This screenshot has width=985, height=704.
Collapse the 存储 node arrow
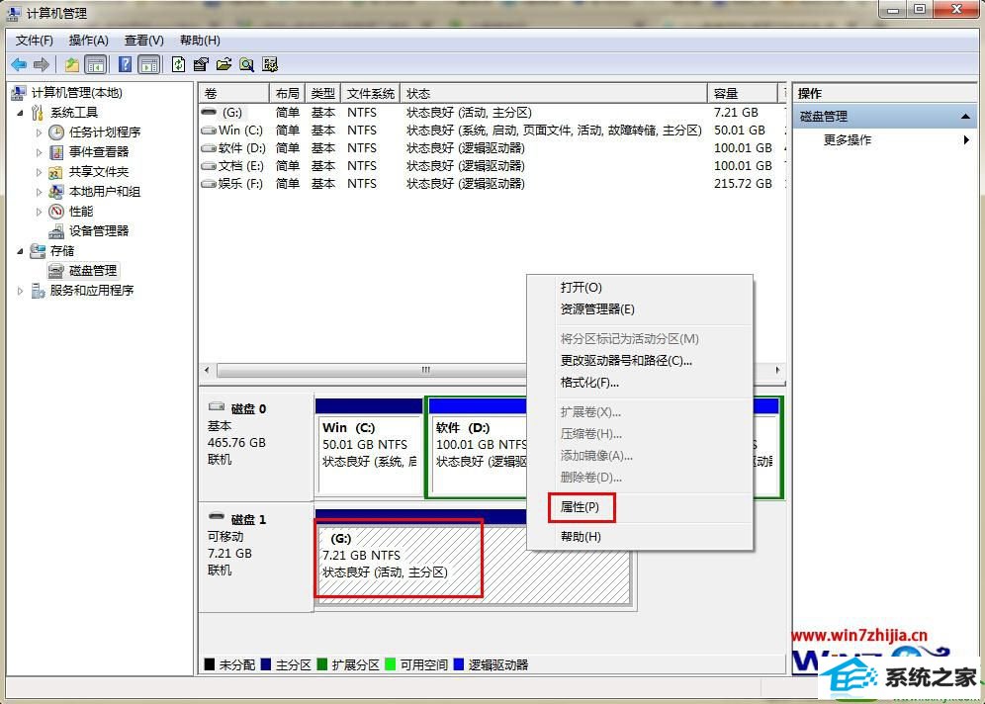pyautogui.click(x=20, y=251)
